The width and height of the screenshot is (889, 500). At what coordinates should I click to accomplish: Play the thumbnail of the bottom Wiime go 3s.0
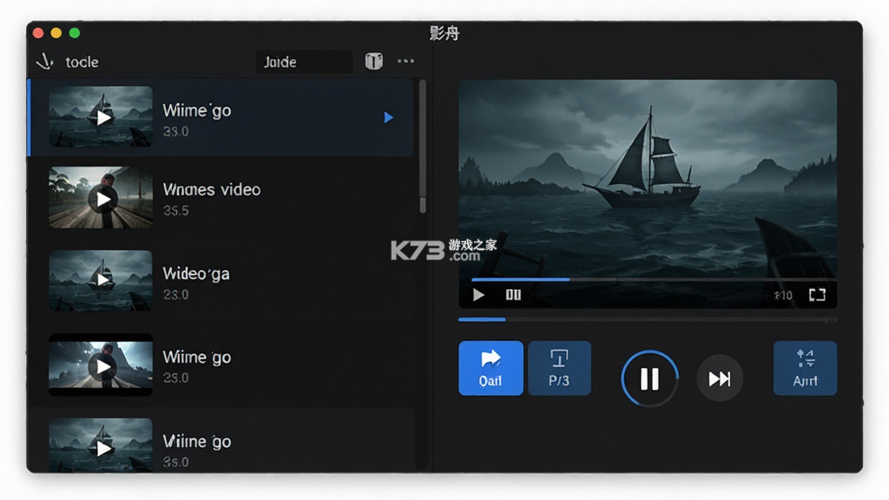click(101, 445)
